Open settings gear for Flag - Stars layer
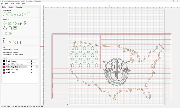 (x=32, y=70)
